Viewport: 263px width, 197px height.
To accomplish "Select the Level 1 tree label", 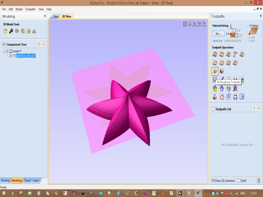I will [17, 51].
